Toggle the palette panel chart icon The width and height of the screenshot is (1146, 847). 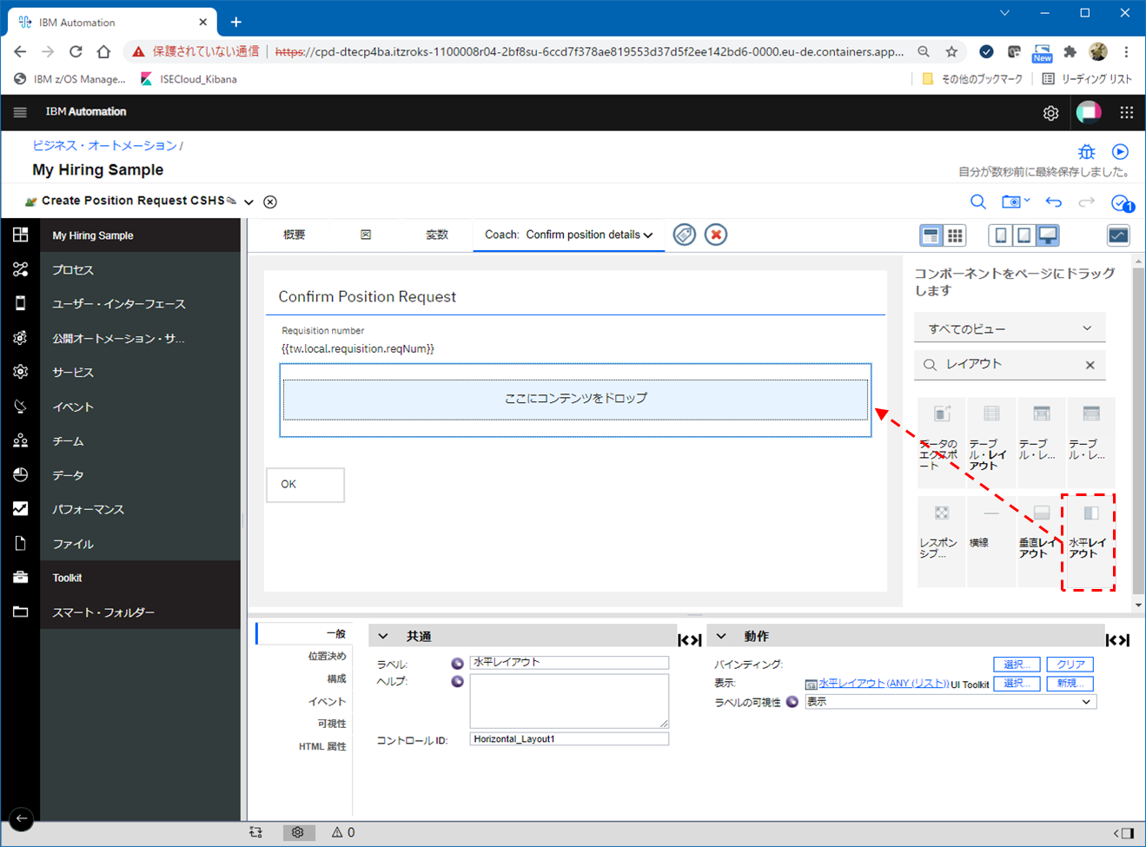pyautogui.click(x=1118, y=235)
